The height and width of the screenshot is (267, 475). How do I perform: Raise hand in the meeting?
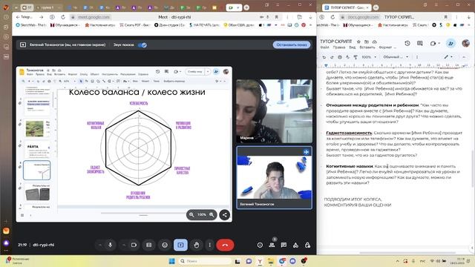(x=196, y=245)
